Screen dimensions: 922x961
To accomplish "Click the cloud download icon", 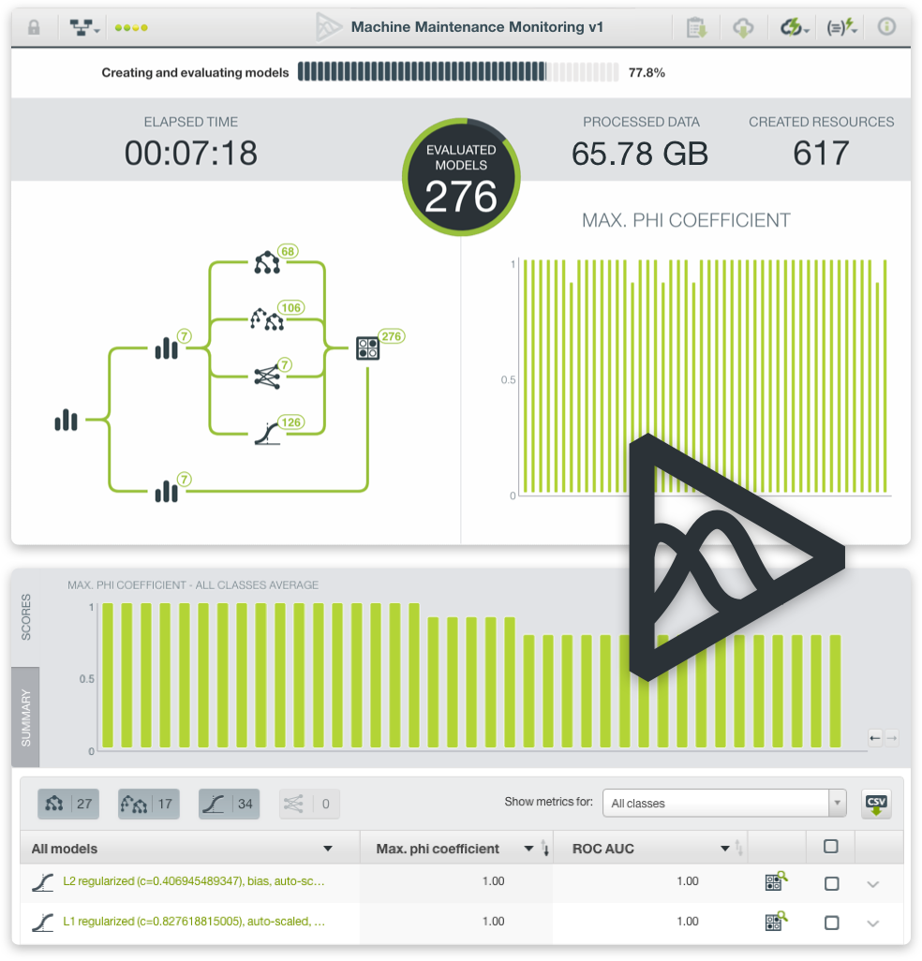I will click(743, 27).
